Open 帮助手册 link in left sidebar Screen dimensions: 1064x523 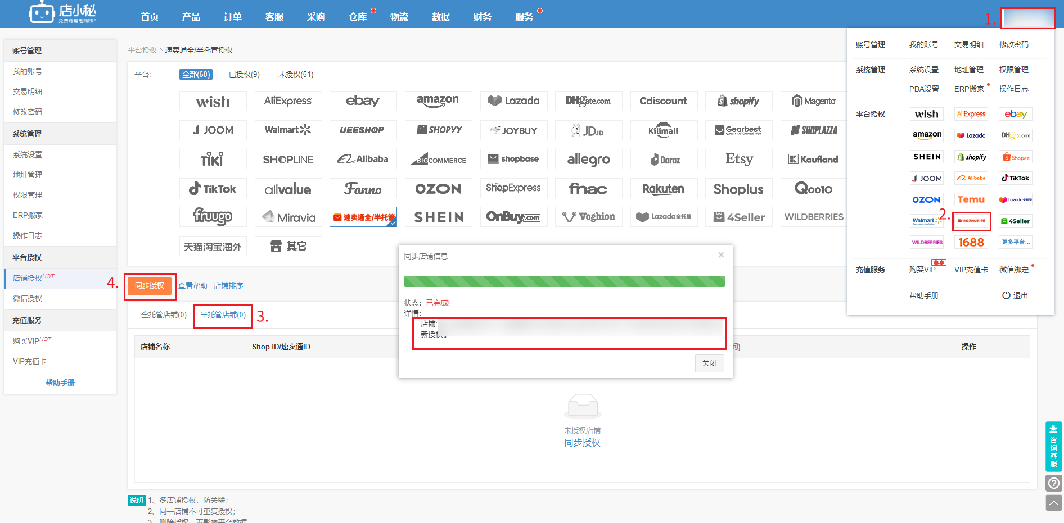[x=60, y=383]
